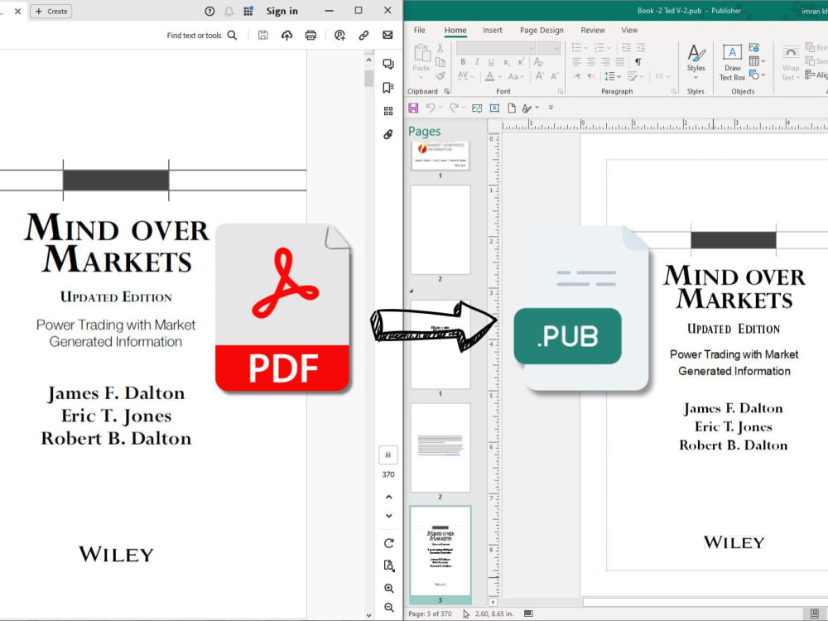Insert pictures icon in Objects group

click(x=754, y=47)
